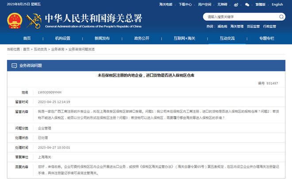Image resolution: width=292 pixels, height=179 pixels.
Task: Click the 业务咨询问题 section header
Action: pos(146,66)
